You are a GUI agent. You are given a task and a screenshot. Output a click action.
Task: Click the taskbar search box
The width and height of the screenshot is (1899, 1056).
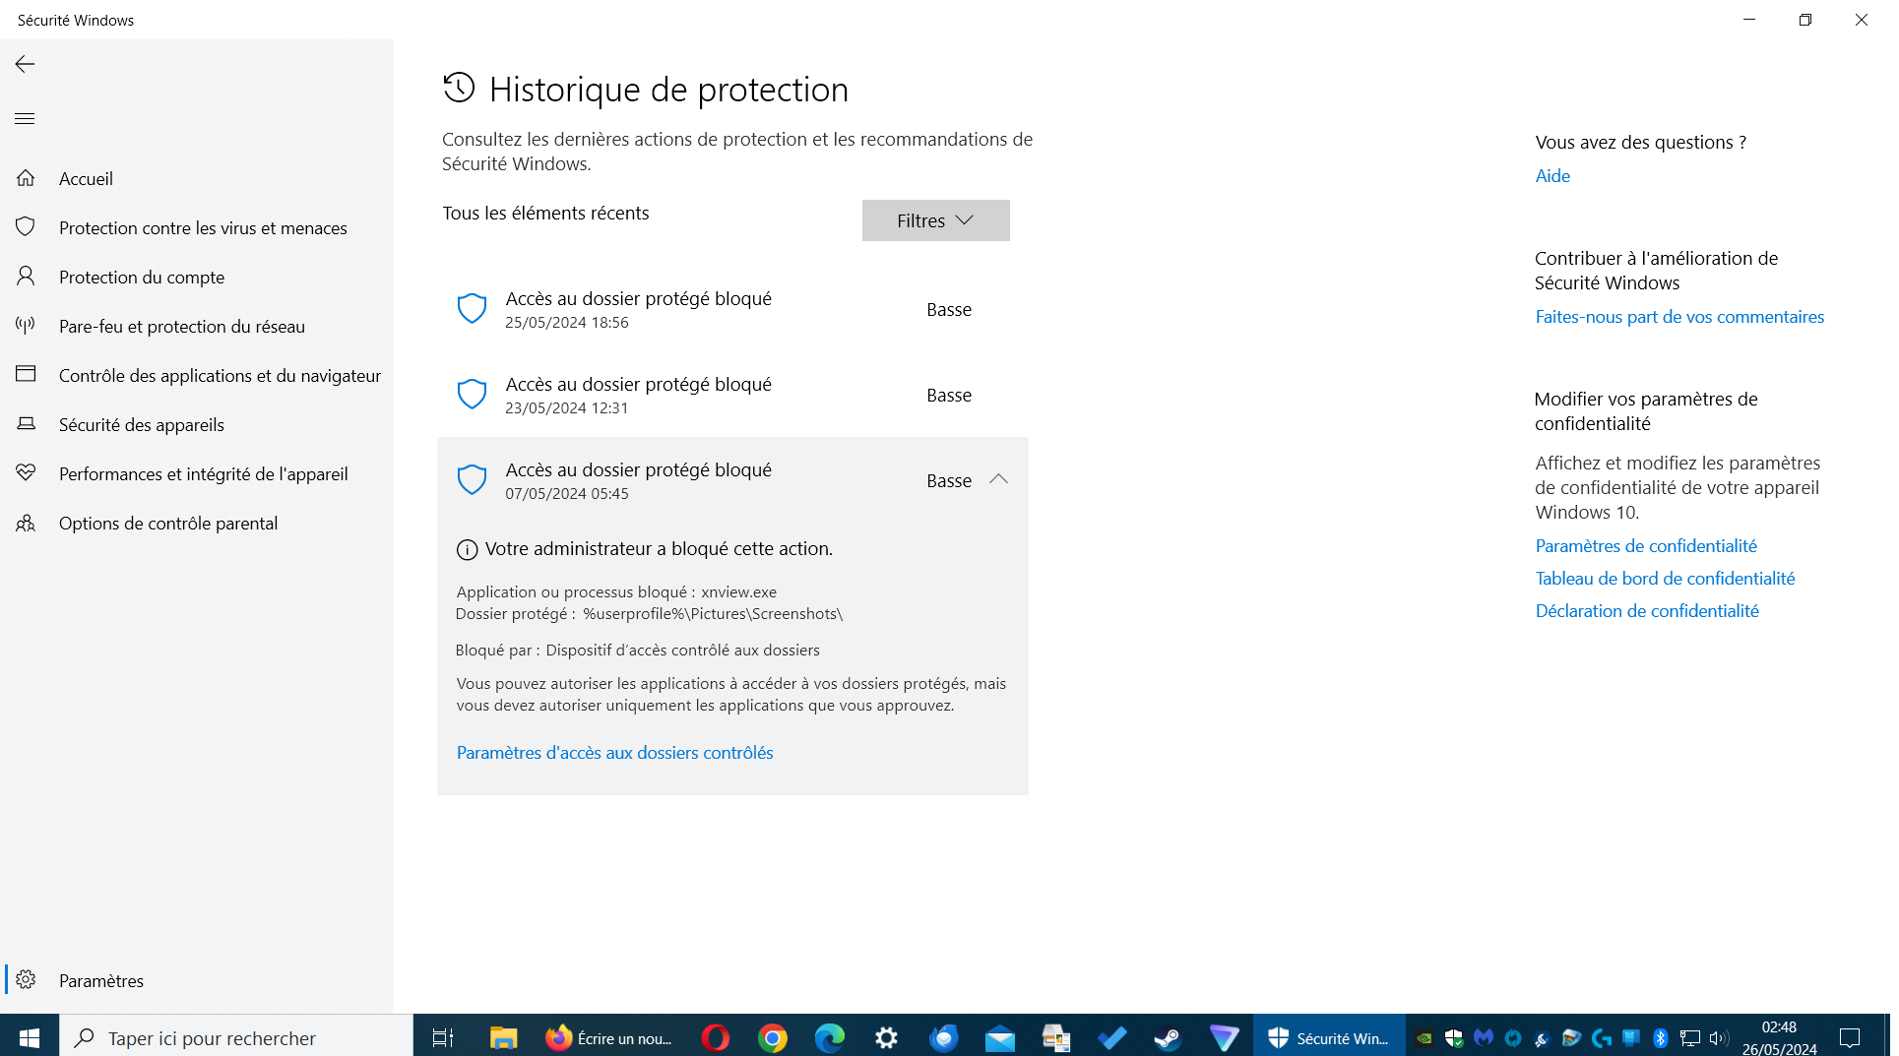point(236,1037)
